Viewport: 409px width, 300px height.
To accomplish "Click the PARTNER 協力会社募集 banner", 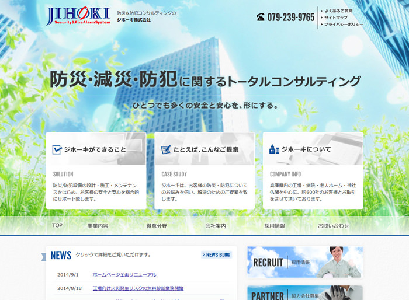I will [304, 294].
